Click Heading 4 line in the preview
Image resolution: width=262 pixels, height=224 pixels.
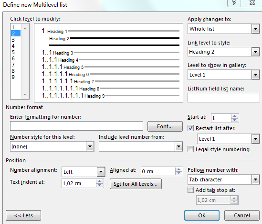[x=110, y=60]
